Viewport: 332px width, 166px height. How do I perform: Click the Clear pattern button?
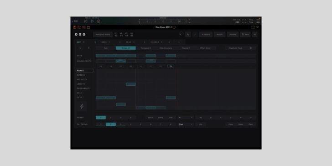[x=251, y=124]
